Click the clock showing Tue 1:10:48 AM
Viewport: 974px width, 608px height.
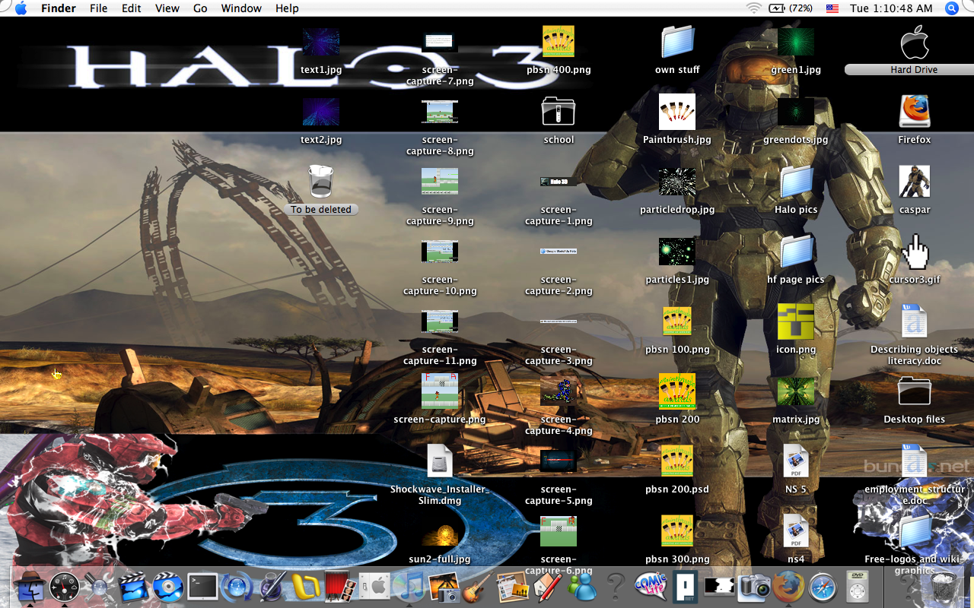pos(891,8)
